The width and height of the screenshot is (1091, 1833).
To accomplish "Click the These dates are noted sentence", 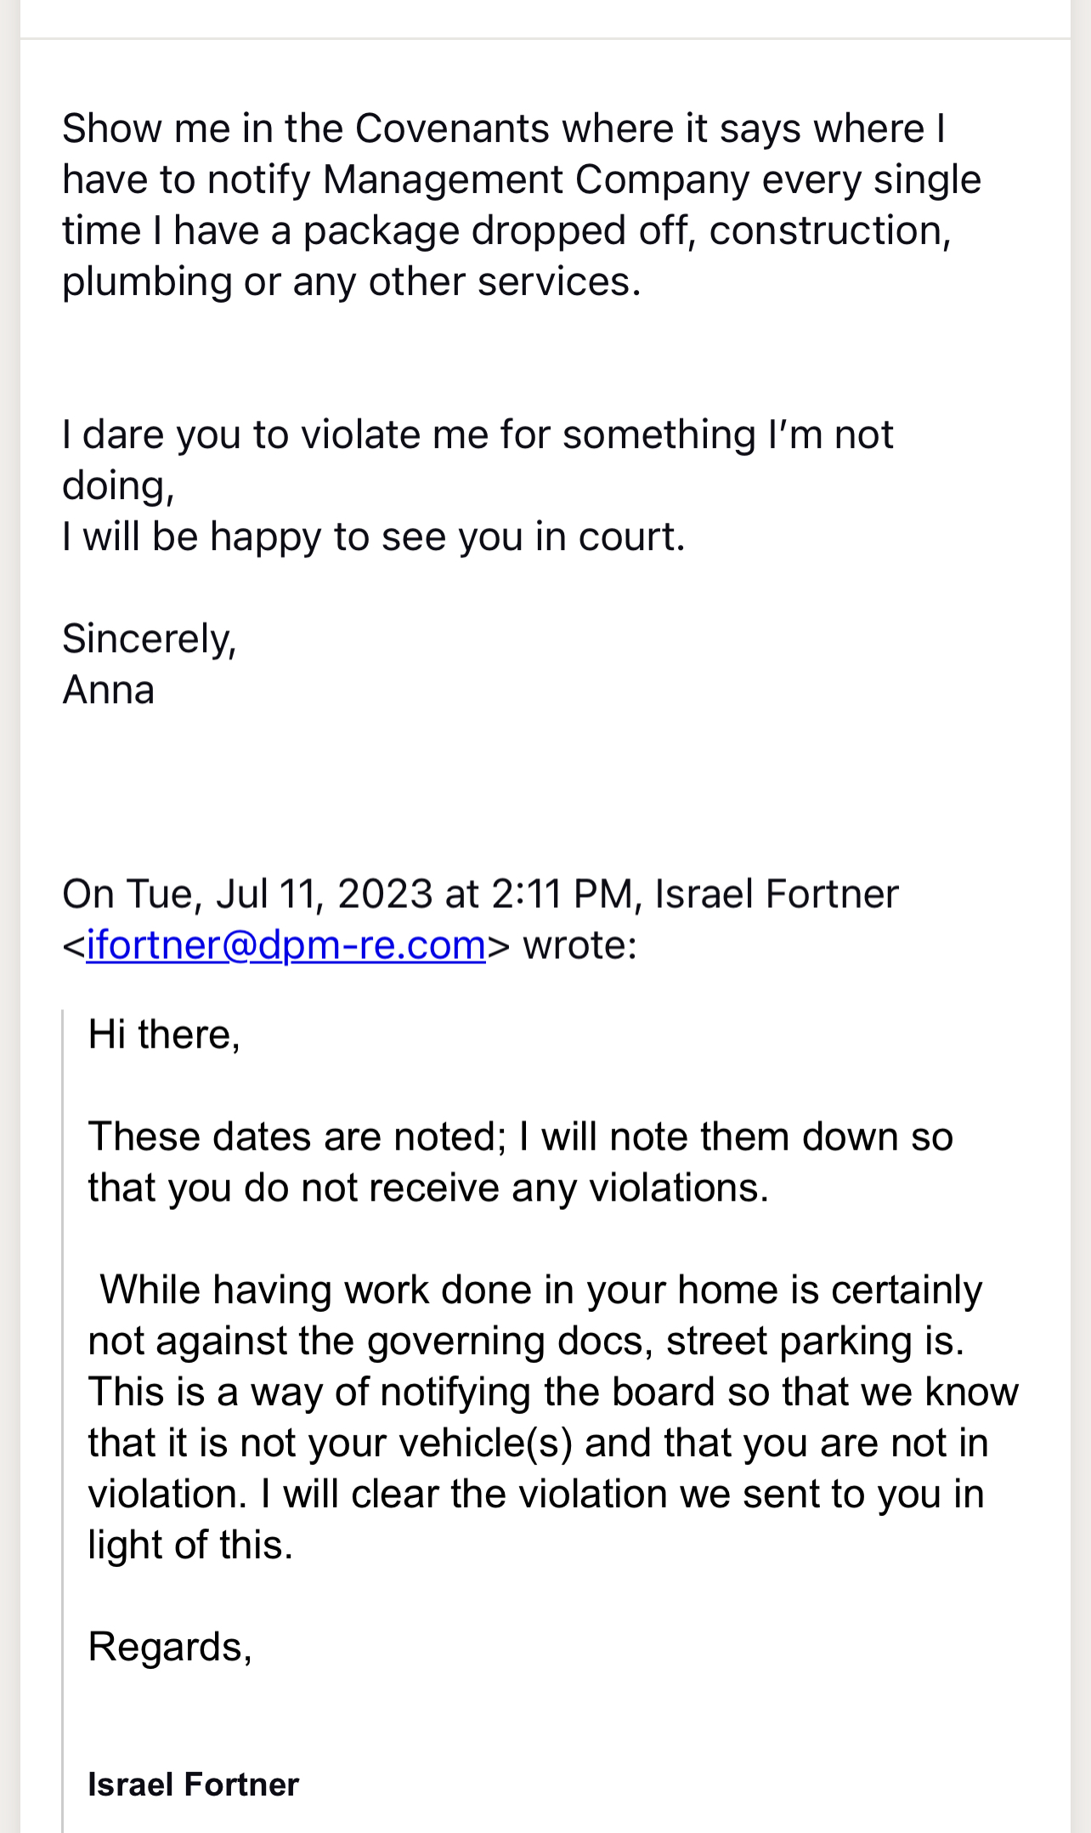I will pyautogui.click(x=297, y=1137).
